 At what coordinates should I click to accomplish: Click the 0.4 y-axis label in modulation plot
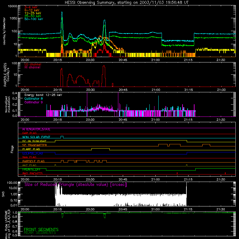coord(15,93)
